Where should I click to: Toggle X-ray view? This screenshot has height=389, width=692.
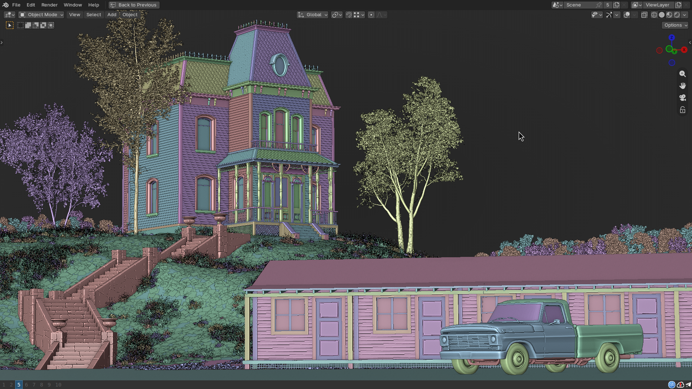point(644,15)
